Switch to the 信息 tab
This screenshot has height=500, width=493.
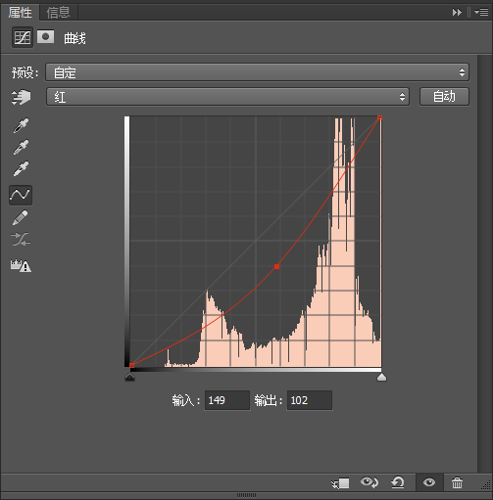pos(59,13)
